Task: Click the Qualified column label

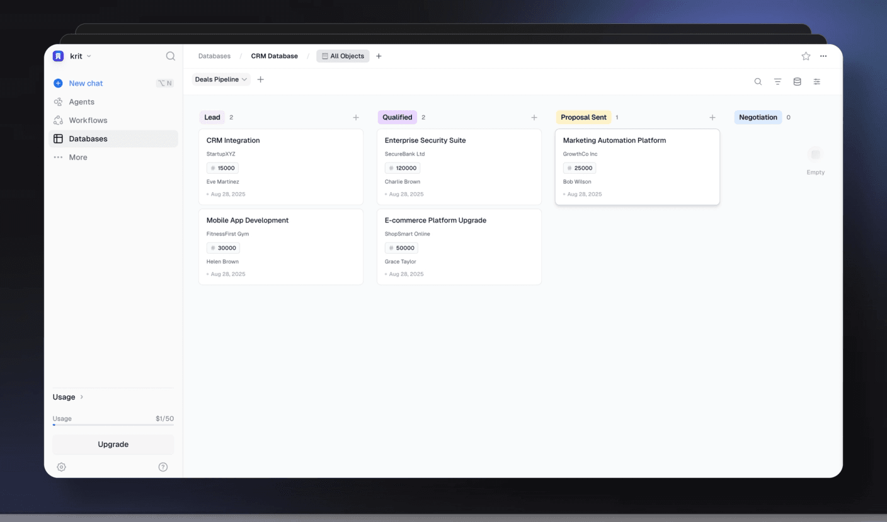Action: pyautogui.click(x=398, y=117)
